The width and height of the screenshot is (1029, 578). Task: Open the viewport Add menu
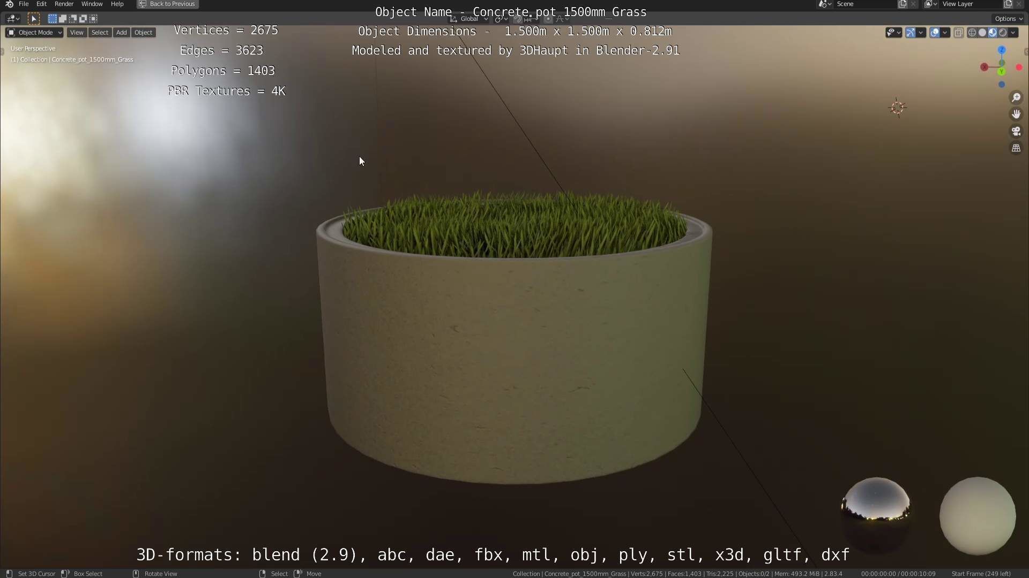[122, 33]
